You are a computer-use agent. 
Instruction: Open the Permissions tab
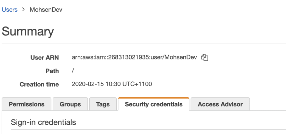27,104
